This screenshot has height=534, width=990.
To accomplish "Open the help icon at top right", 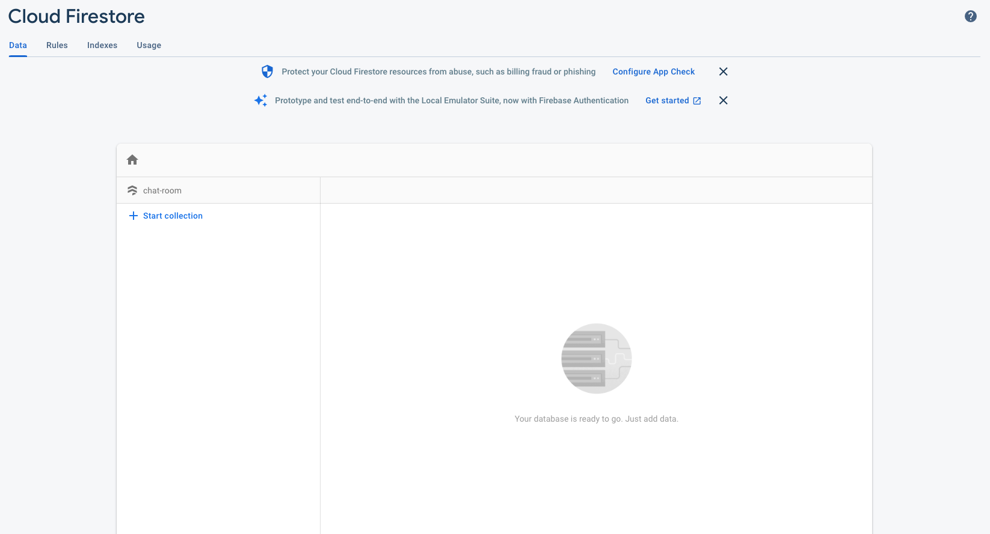I will click(x=970, y=16).
